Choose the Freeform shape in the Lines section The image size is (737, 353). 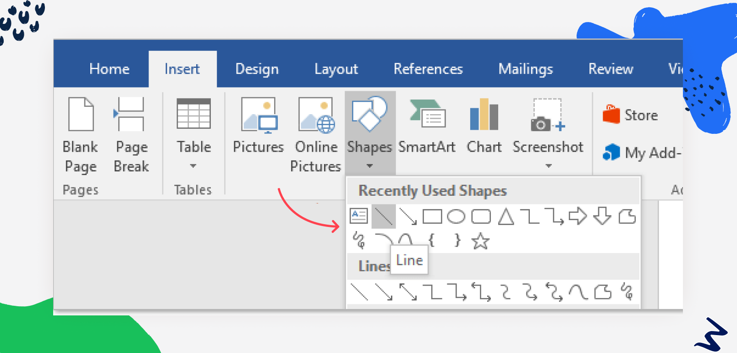point(603,292)
